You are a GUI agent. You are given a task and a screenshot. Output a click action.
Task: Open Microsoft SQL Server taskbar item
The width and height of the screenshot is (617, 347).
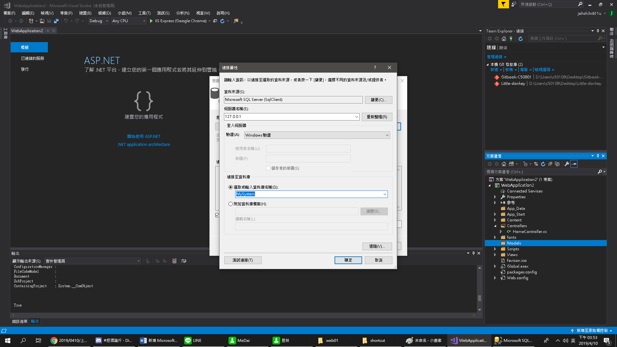513,341
